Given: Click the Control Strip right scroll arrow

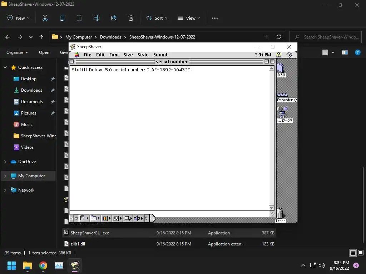Looking at the screenshot, I should 147,218.
